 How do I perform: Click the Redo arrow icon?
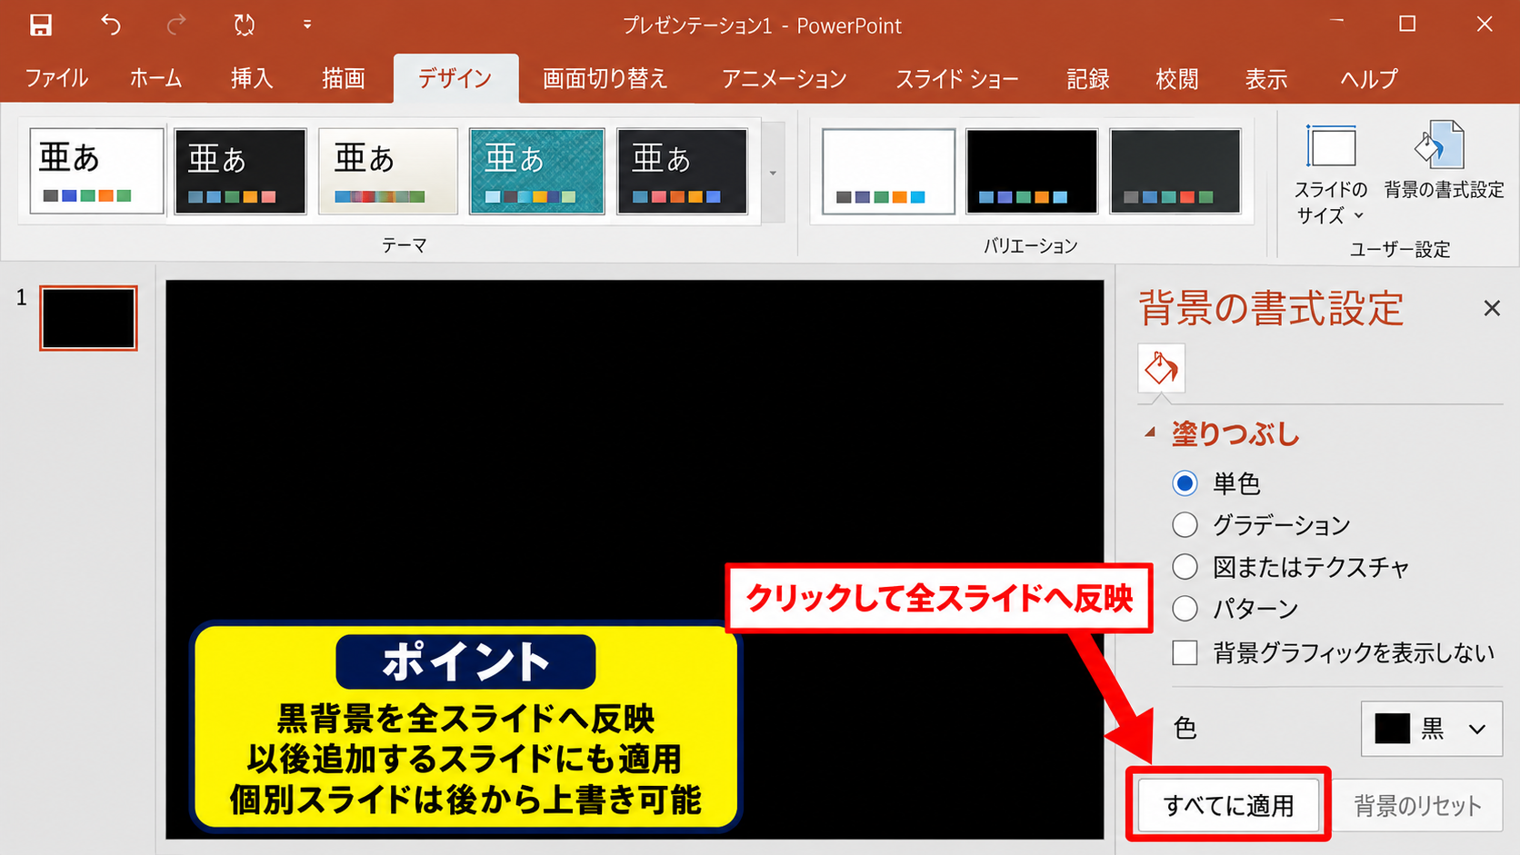coord(176,25)
